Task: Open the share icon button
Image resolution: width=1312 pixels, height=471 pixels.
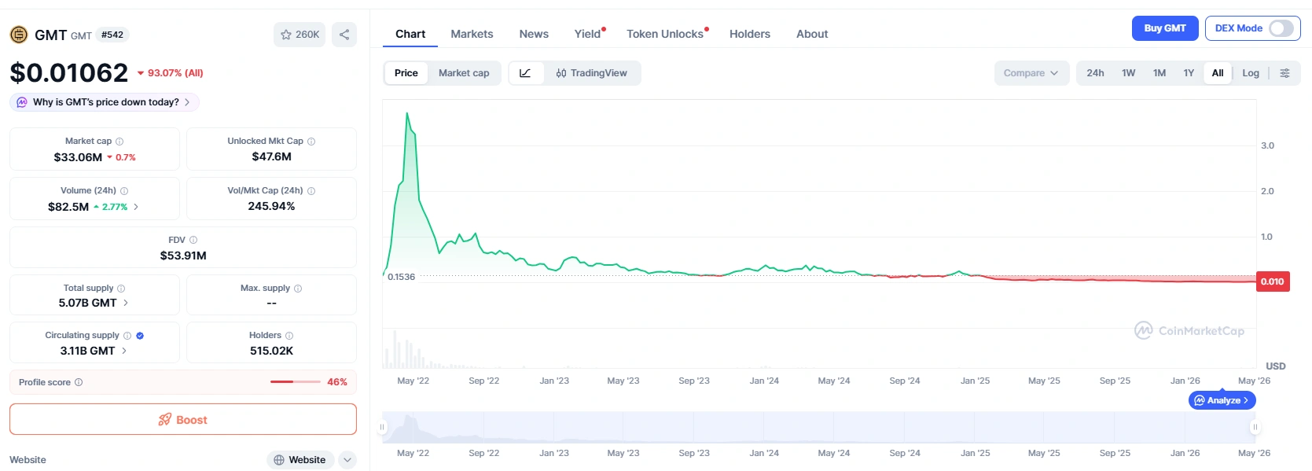Action: coord(344,35)
